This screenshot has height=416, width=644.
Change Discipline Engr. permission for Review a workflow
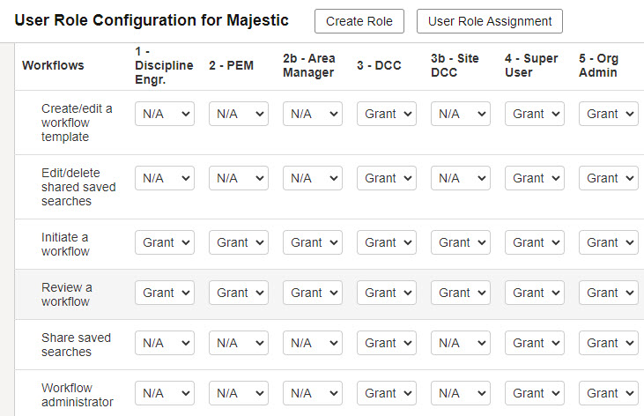coord(164,293)
